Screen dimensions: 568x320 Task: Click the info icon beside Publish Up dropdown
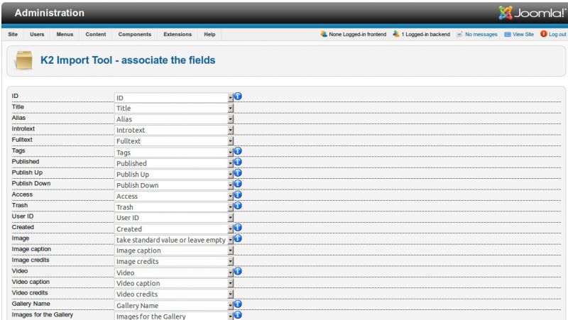click(238, 172)
